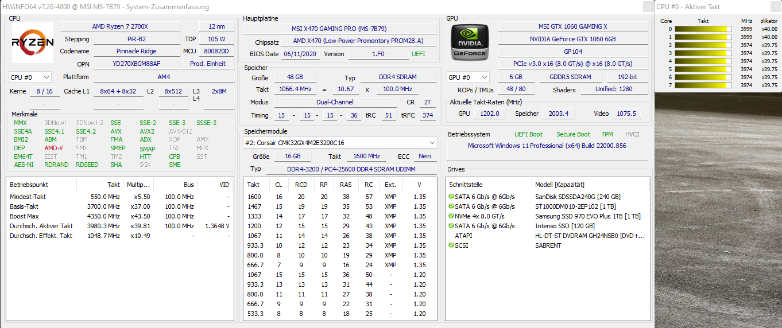The width and height of the screenshot is (782, 328).
Task: Click the GP104 GPU codename field
Action: point(572,52)
